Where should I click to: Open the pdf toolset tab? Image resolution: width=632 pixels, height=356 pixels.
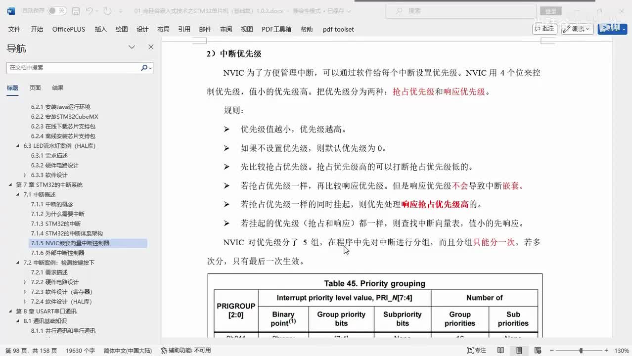point(338,29)
